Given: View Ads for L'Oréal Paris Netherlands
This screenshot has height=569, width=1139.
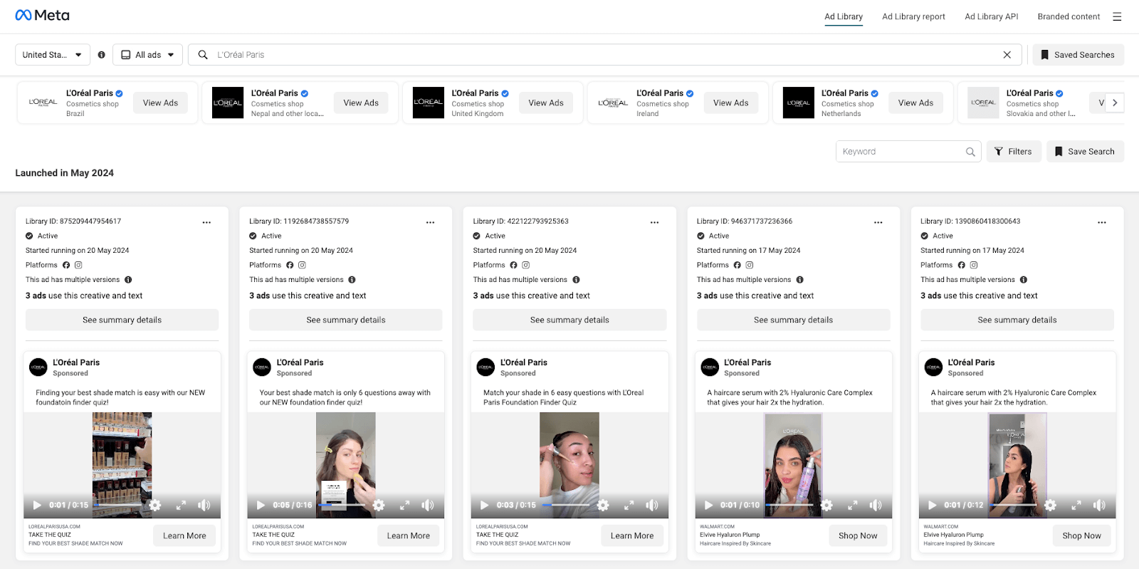Looking at the screenshot, I should [x=915, y=103].
